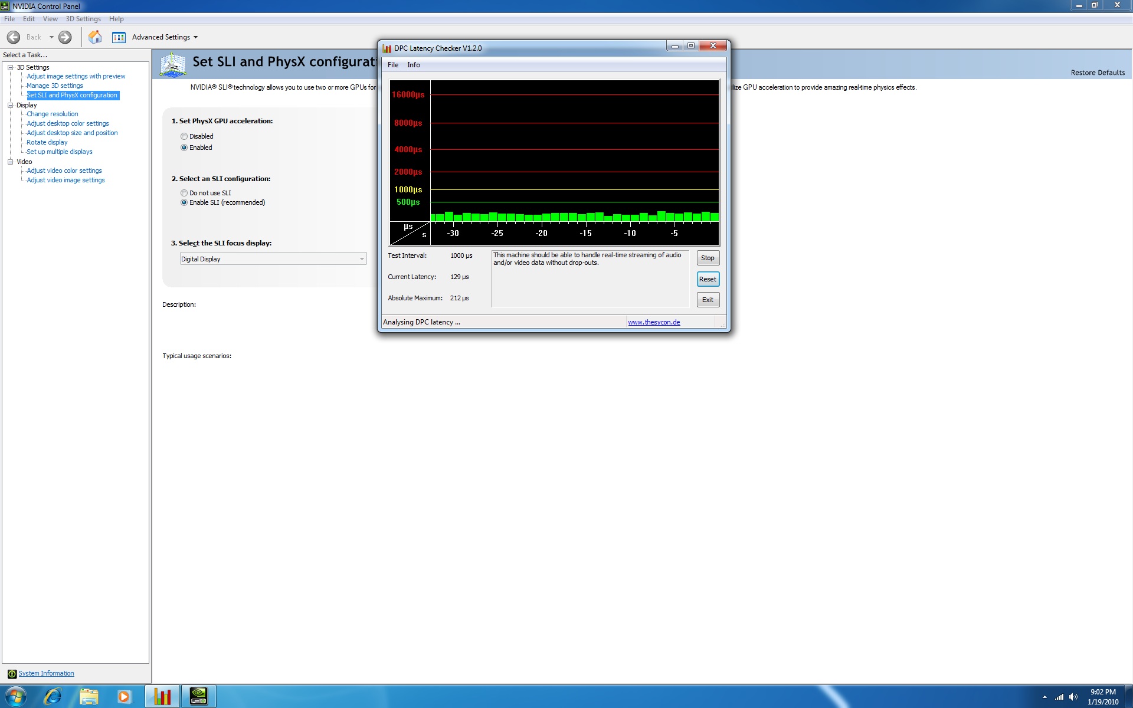This screenshot has width=1133, height=708.
Task: Click the Current Latency value 129 µs
Action: point(460,277)
